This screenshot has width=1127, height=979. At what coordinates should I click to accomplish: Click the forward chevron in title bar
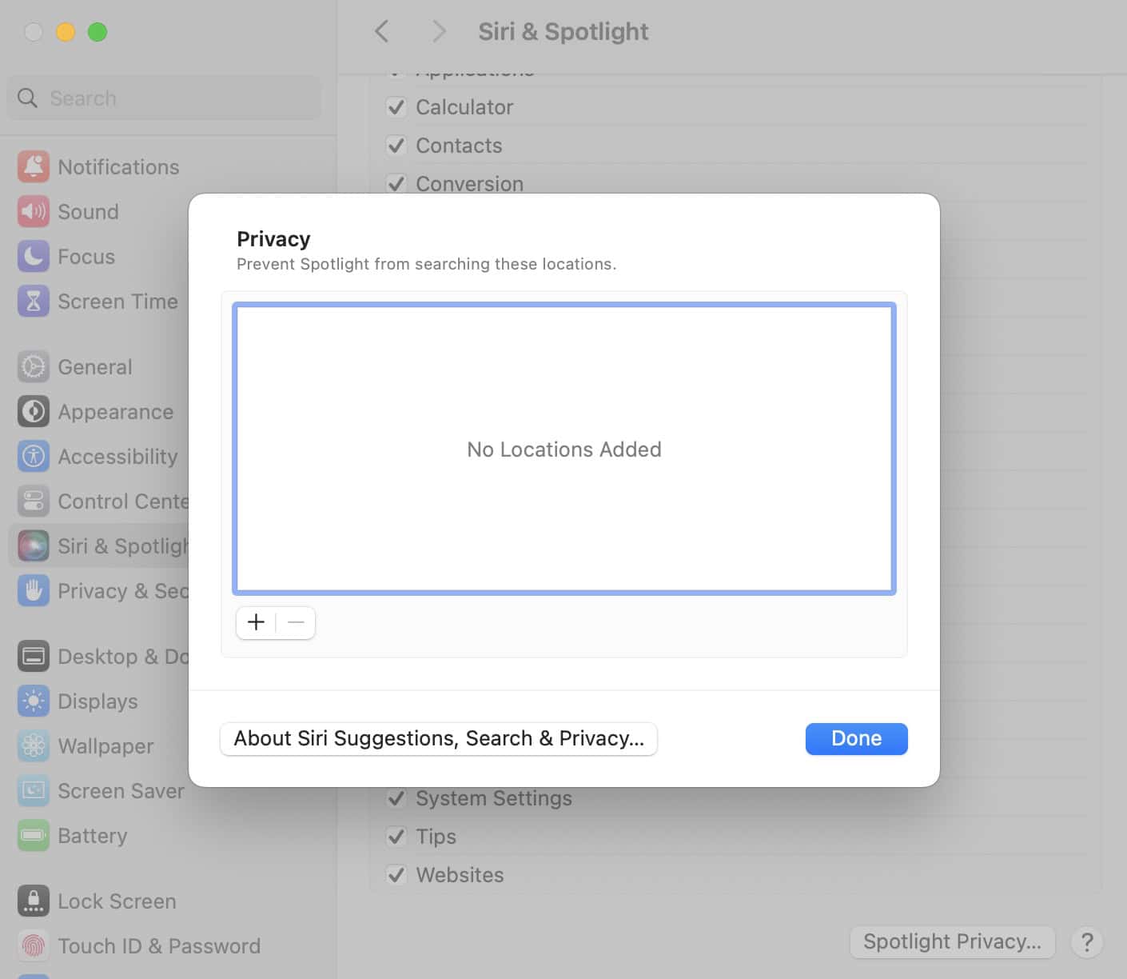[x=438, y=32]
